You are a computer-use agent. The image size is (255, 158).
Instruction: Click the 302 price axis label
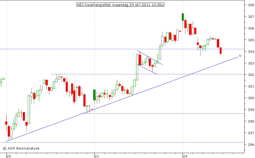pos(251,75)
